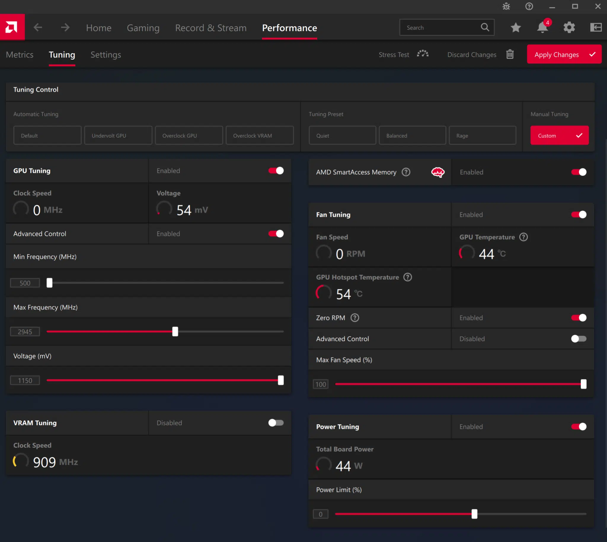The image size is (607, 542).
Task: Open the Home tab
Action: pos(99,28)
